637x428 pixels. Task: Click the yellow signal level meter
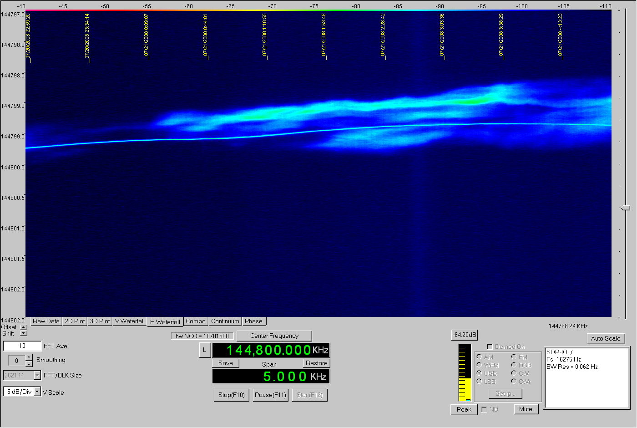[x=465, y=372]
